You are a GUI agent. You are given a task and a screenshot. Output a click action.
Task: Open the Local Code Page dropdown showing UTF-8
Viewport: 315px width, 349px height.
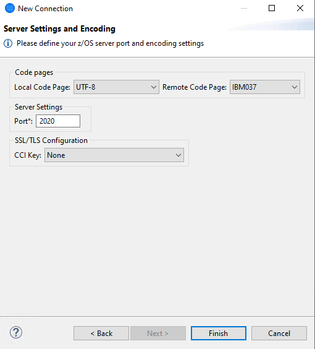pos(116,87)
